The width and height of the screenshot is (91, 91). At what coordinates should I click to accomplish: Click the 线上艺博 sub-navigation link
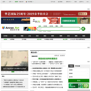65,39
